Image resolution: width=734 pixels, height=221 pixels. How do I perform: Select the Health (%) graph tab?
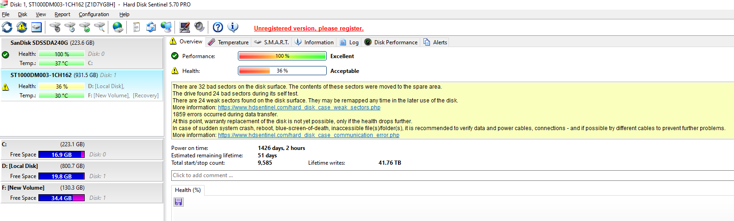[187, 190]
